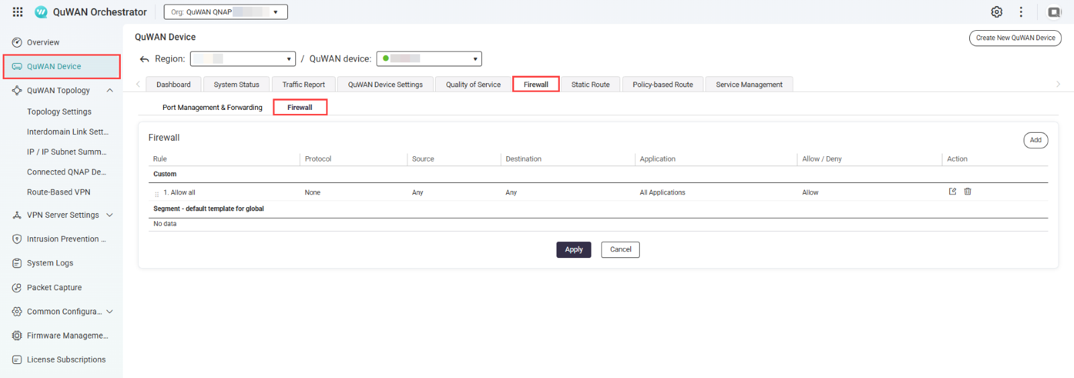The image size is (1074, 378).
Task: Click the Firmware Management chip icon
Action: [x=17, y=336]
